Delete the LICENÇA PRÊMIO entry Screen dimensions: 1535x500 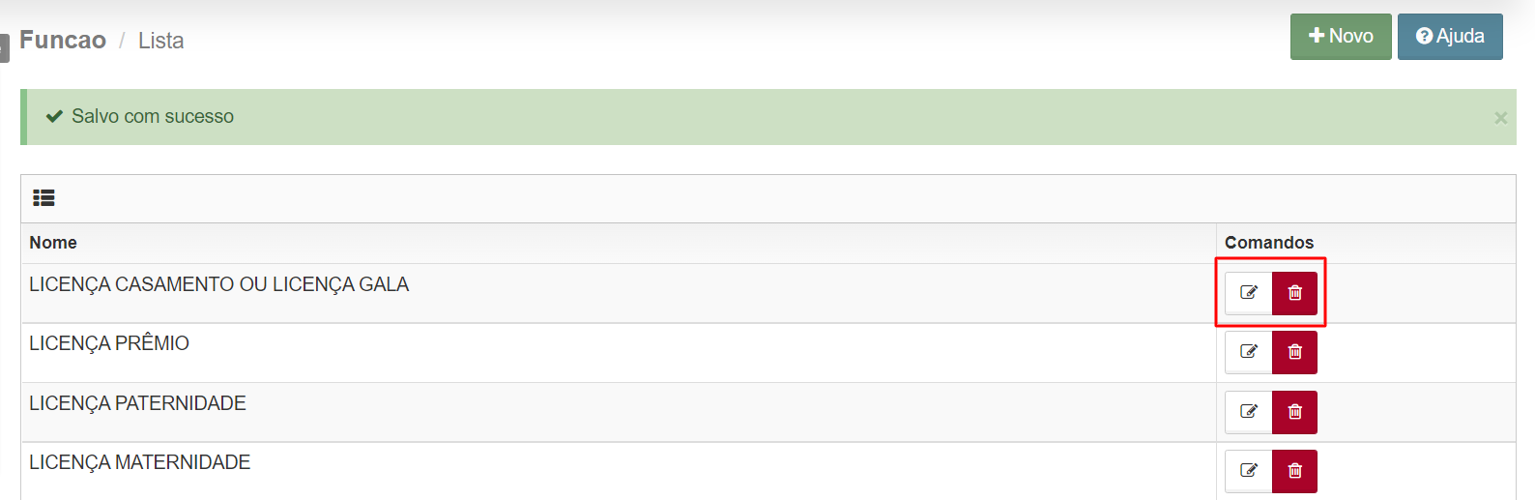coord(1294,352)
